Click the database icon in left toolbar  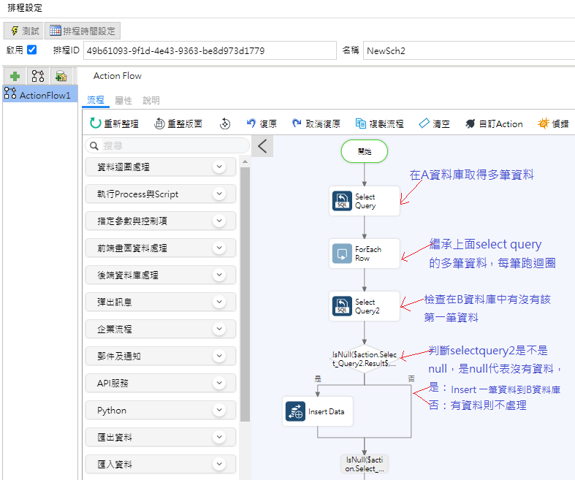[x=61, y=76]
